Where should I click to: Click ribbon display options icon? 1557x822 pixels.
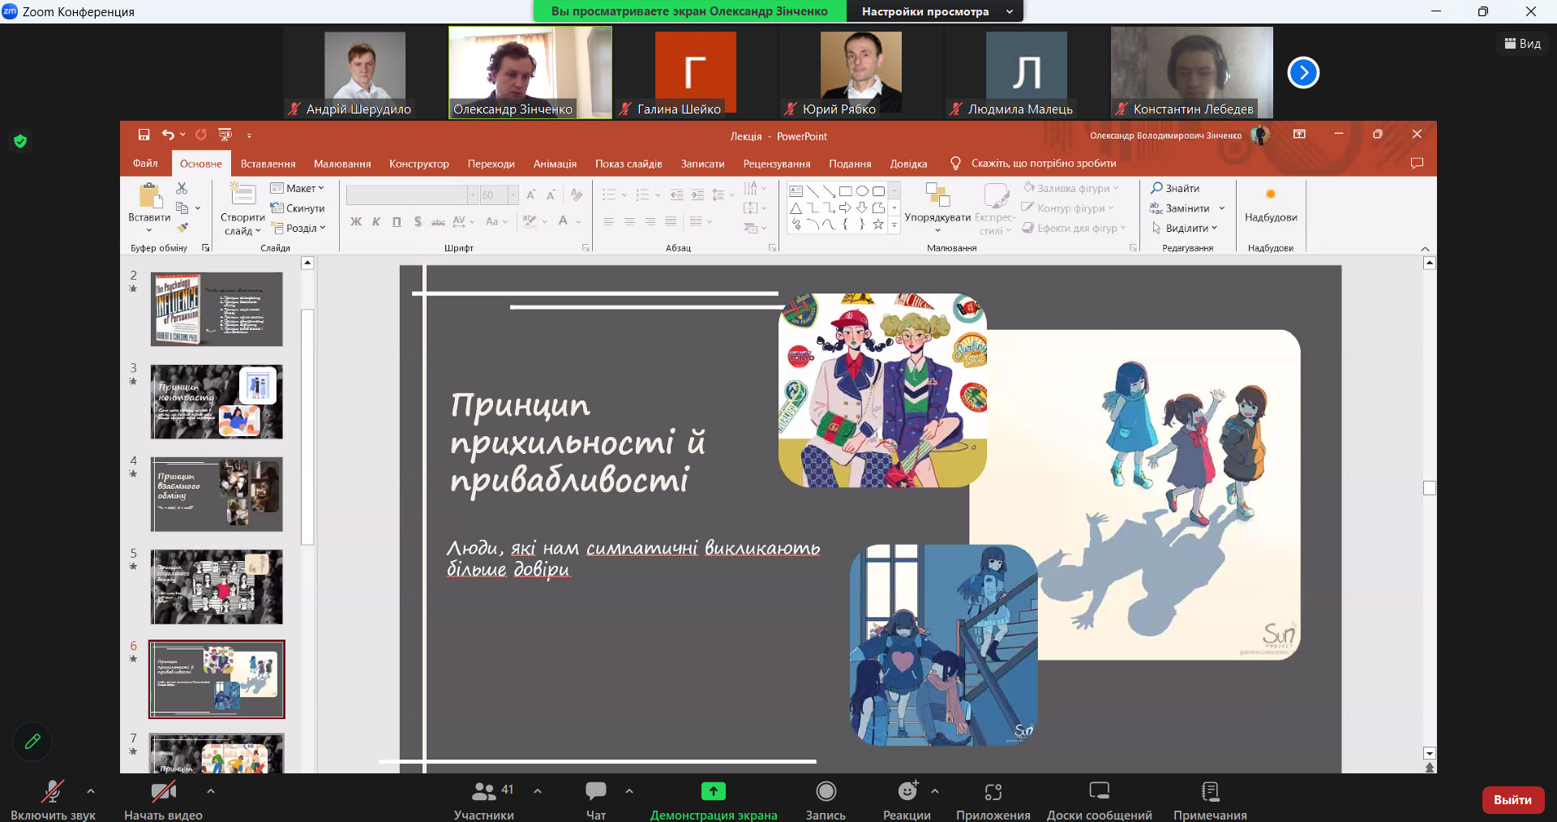coord(1299,135)
